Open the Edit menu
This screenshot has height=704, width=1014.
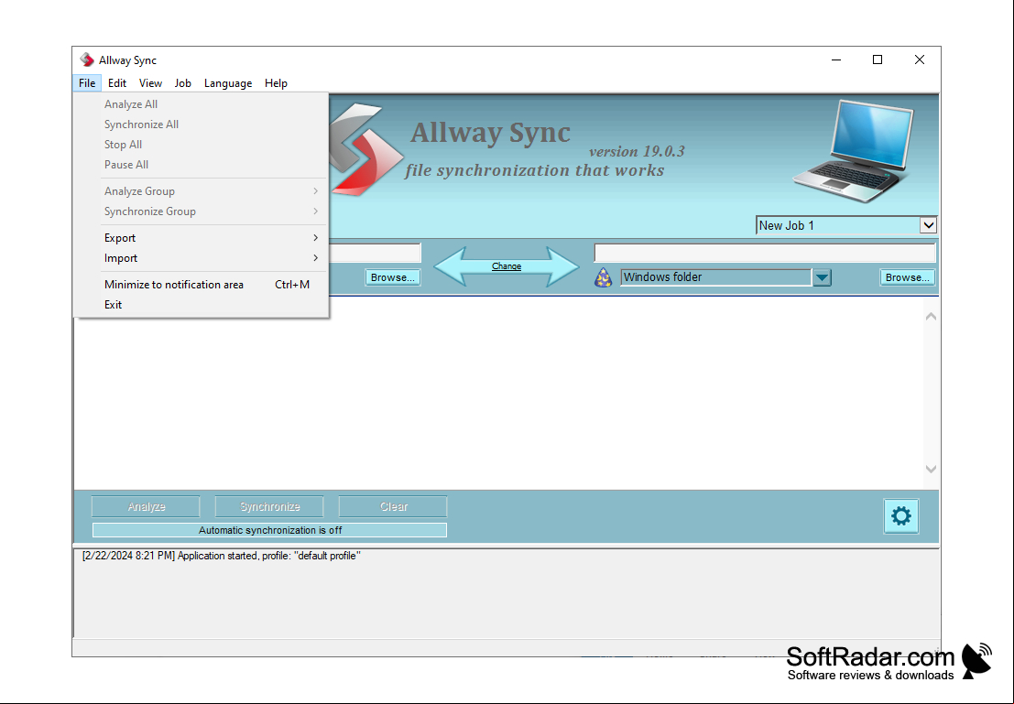[117, 82]
